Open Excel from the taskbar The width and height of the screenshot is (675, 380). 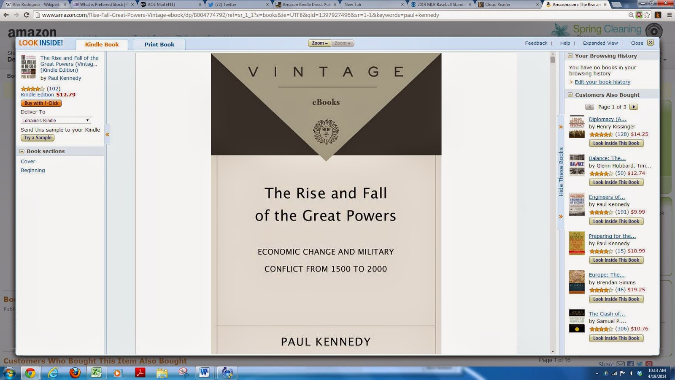[x=97, y=373]
